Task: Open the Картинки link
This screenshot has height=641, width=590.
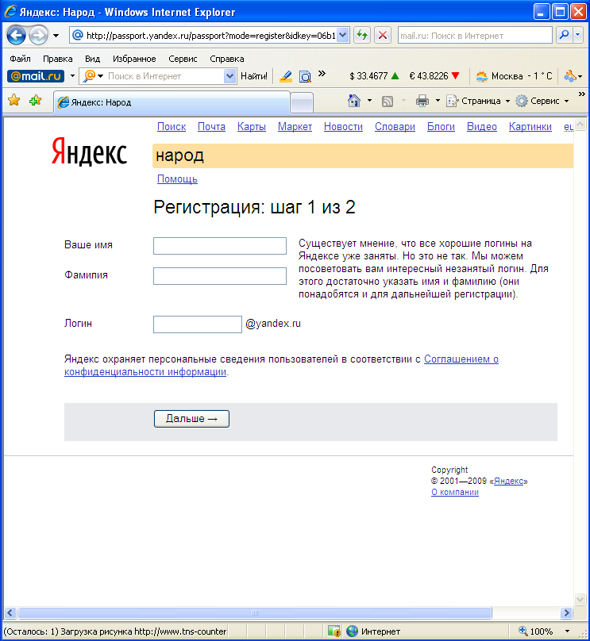Action: (530, 127)
